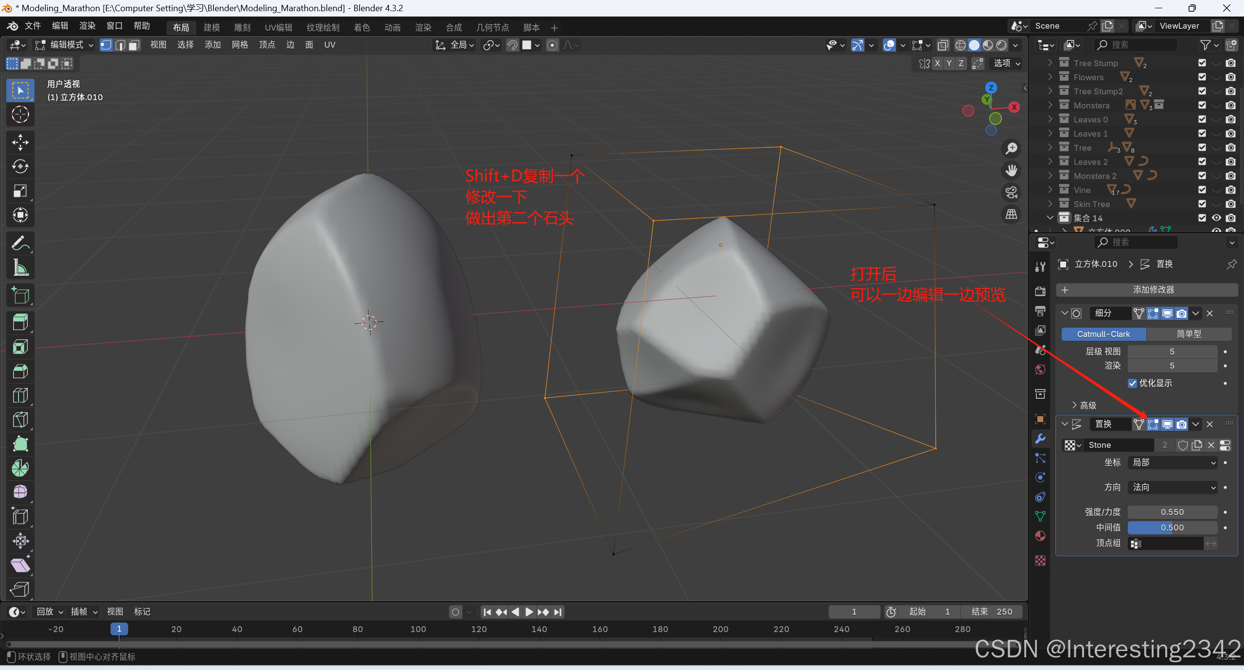Screen dimensions: 1244x670
Task: Select the Annotate pencil tool
Action: 20,243
